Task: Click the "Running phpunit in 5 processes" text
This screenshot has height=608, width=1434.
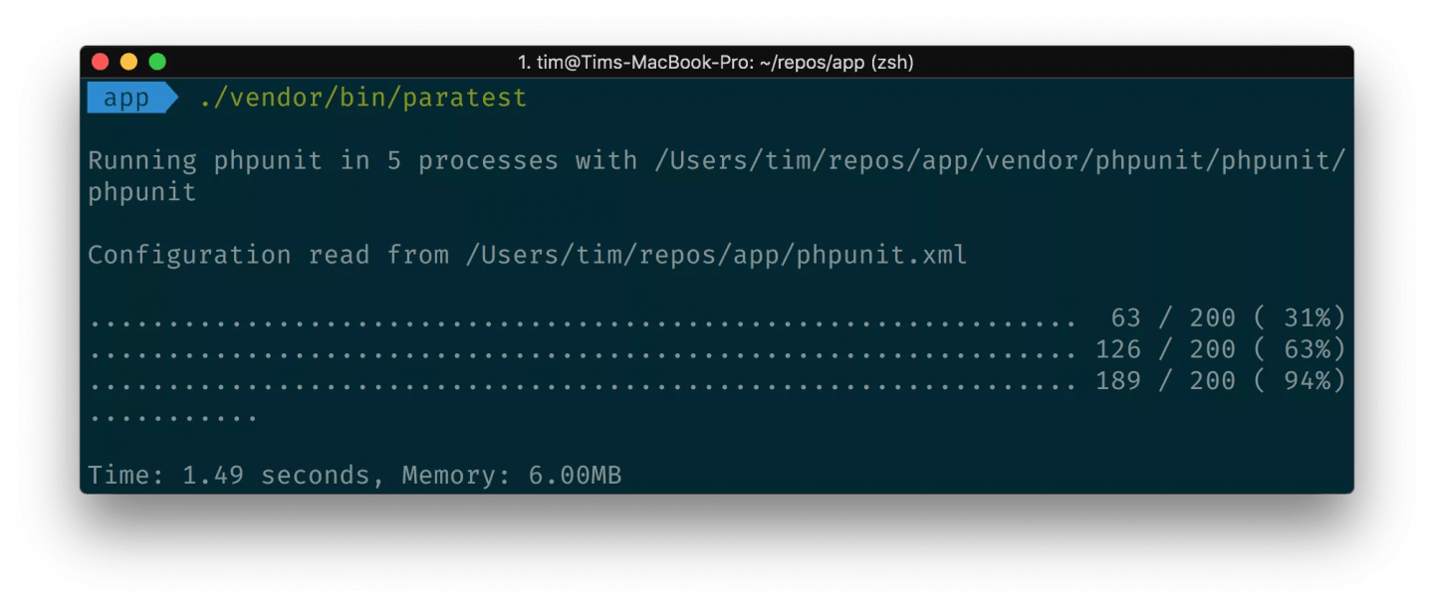Action: pos(323,161)
